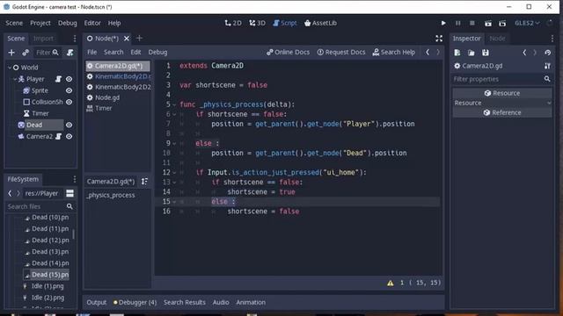Collapse the World node in the tree
The width and height of the screenshot is (563, 316).
[10, 68]
